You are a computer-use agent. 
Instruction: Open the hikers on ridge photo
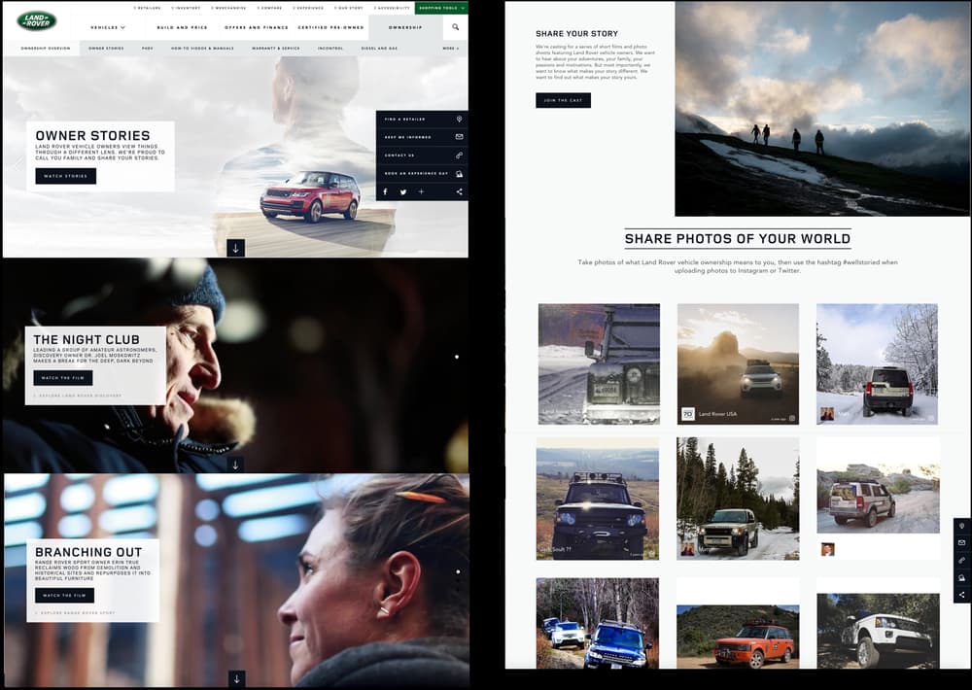point(822,109)
